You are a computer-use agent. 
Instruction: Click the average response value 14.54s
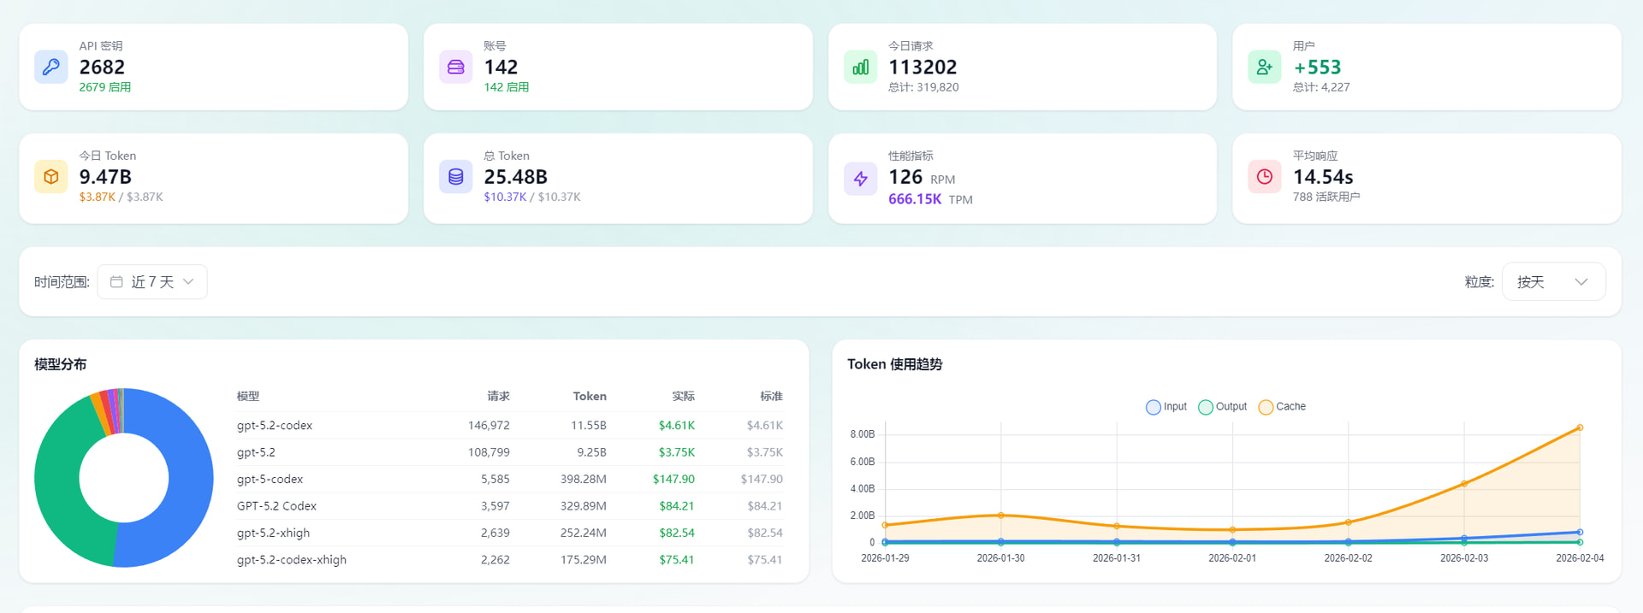(x=1323, y=177)
